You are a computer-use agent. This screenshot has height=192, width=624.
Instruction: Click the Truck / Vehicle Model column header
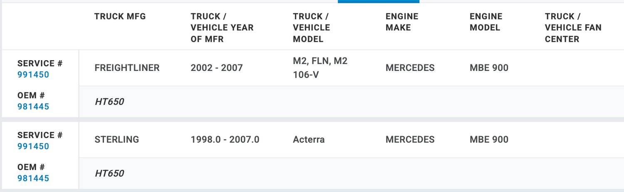coord(312,28)
